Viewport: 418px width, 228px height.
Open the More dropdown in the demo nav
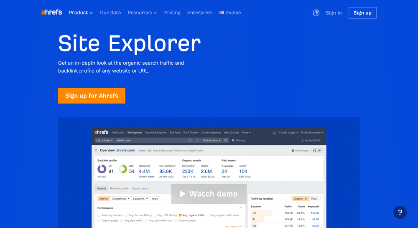click(x=246, y=132)
